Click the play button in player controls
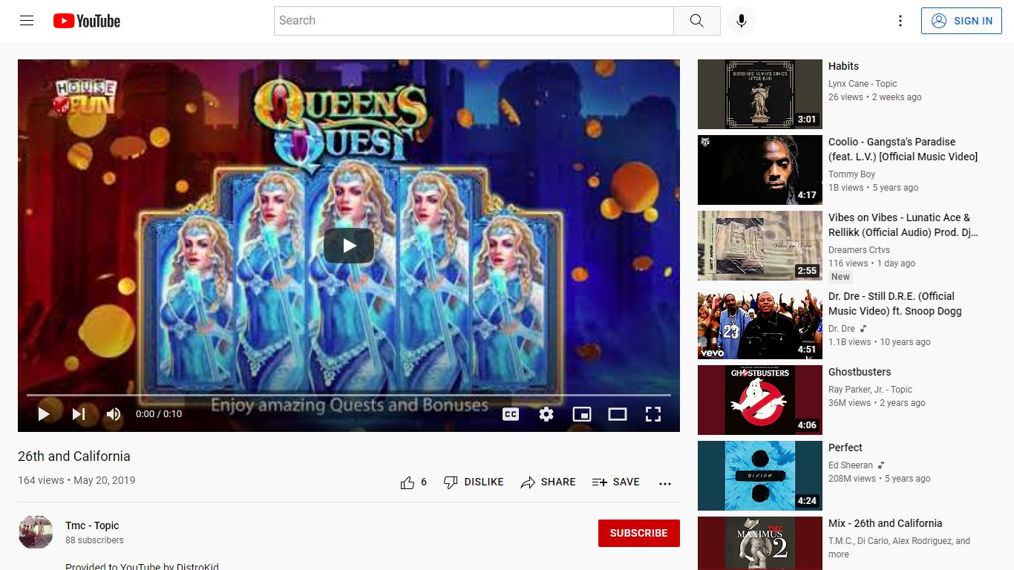The image size is (1014, 570). pyautogui.click(x=44, y=414)
